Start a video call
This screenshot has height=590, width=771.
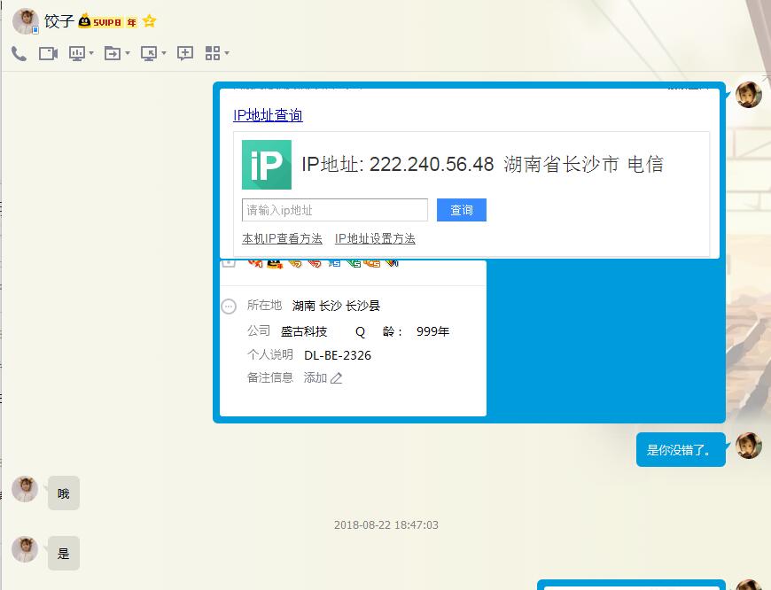(x=48, y=53)
